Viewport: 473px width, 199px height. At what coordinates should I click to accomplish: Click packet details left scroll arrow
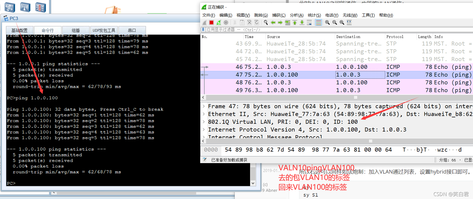coord(203,141)
